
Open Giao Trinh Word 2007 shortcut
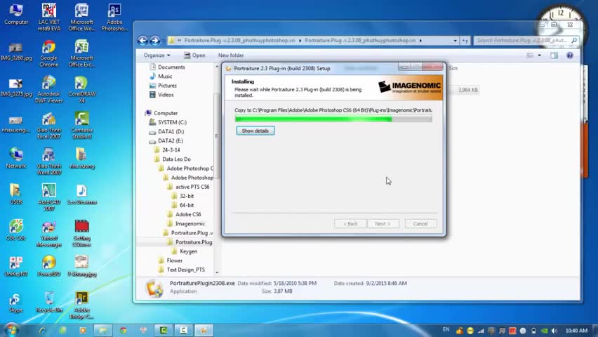click(x=49, y=161)
